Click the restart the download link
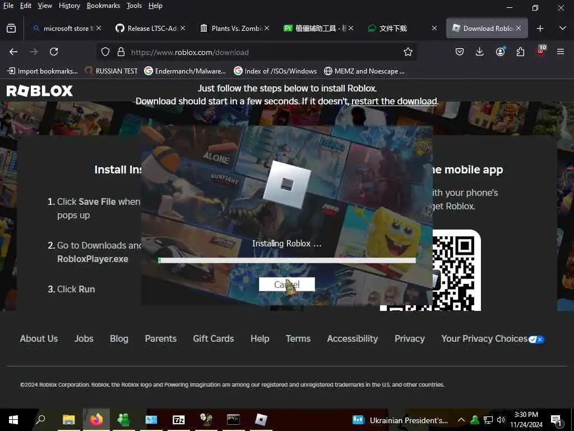Screen dimensions: 574x431 click(x=394, y=101)
